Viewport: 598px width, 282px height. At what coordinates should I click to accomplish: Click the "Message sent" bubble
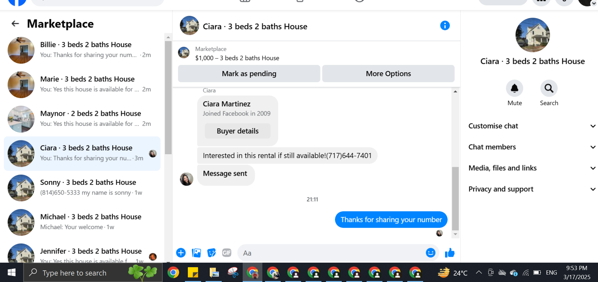pos(226,175)
